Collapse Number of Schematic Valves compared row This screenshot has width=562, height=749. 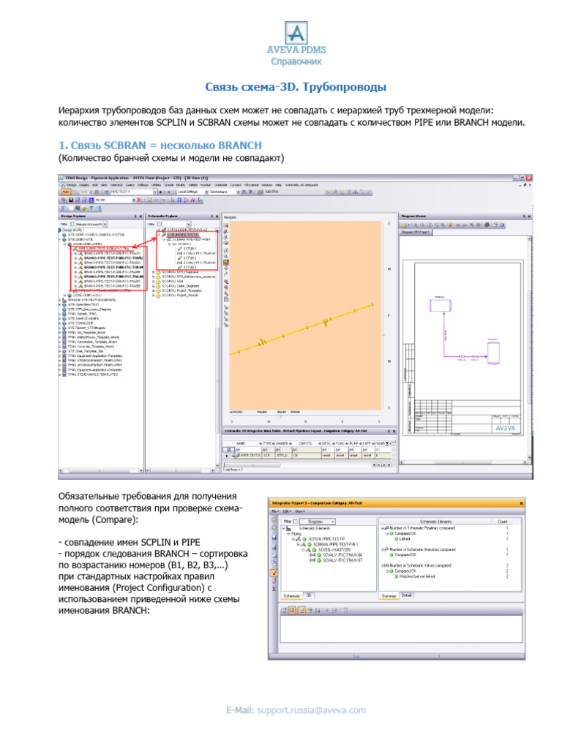coord(382,565)
